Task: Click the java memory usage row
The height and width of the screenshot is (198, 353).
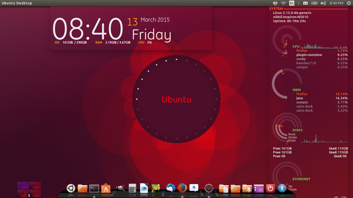Action: tap(322, 98)
